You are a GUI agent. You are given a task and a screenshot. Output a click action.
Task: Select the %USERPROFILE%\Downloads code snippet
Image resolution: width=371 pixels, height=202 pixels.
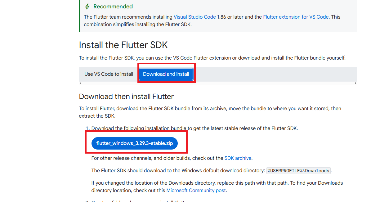[298, 170]
